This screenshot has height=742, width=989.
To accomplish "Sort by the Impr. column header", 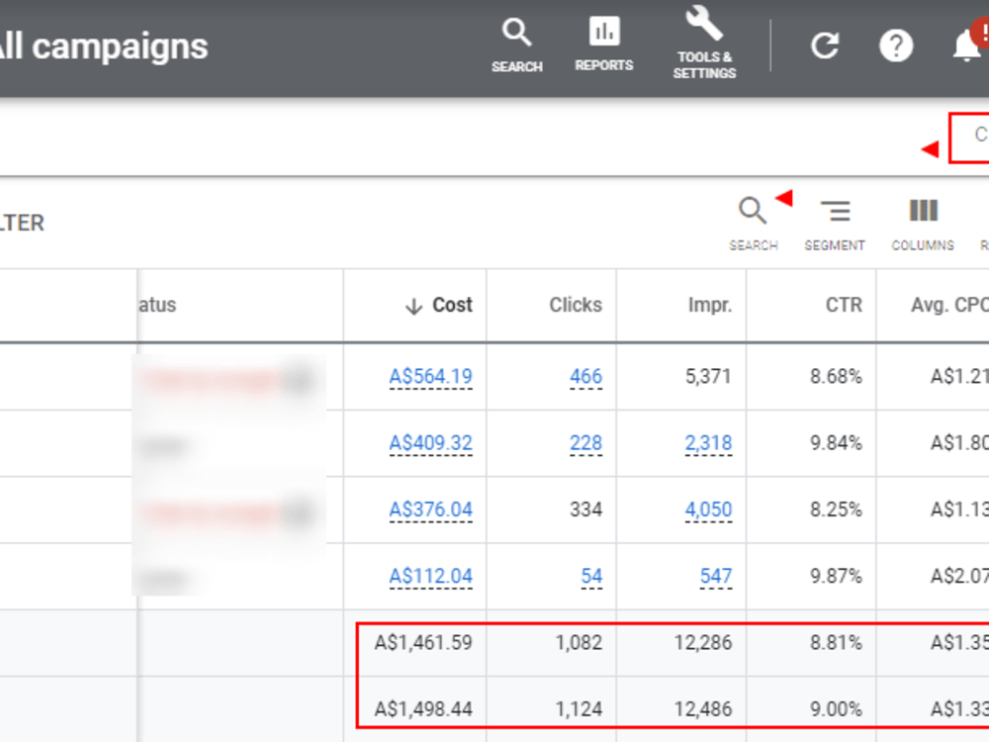I will [x=709, y=306].
